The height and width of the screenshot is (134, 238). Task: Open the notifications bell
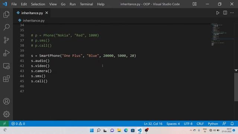232,124
